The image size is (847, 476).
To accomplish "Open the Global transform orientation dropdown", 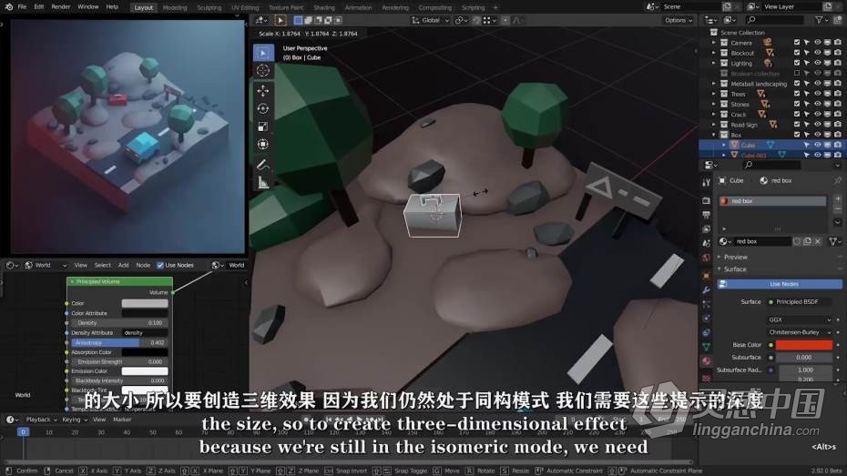I will coord(431,20).
